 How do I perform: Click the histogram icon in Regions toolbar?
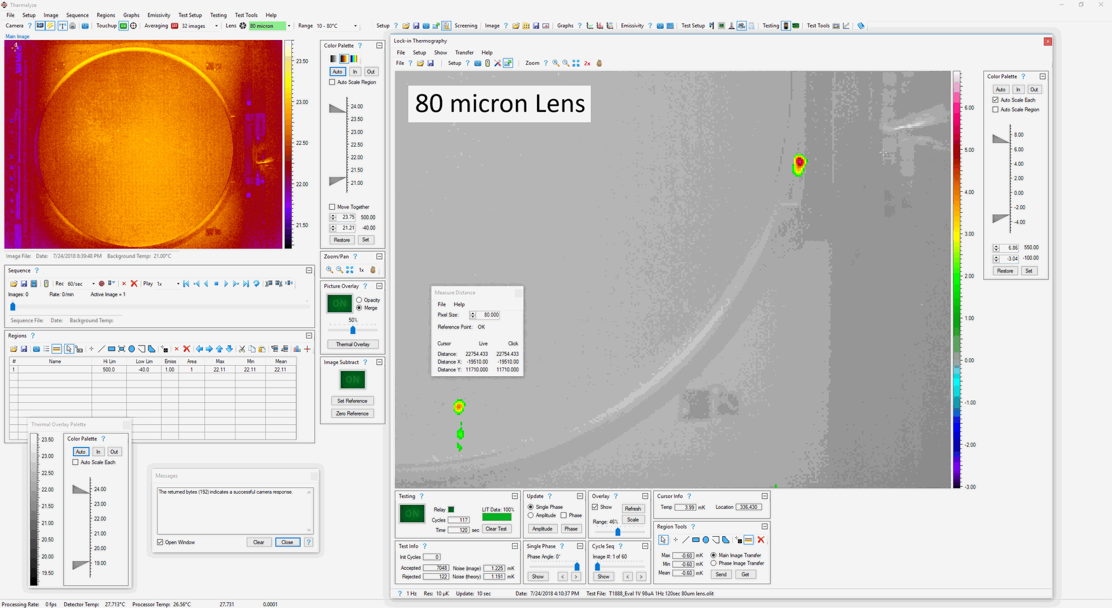click(x=297, y=349)
